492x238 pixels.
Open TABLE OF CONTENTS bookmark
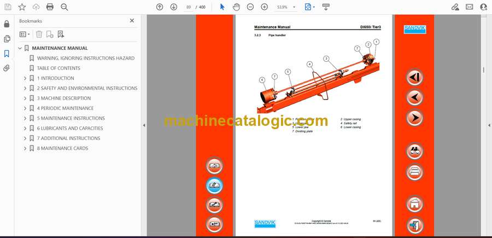[58, 68]
